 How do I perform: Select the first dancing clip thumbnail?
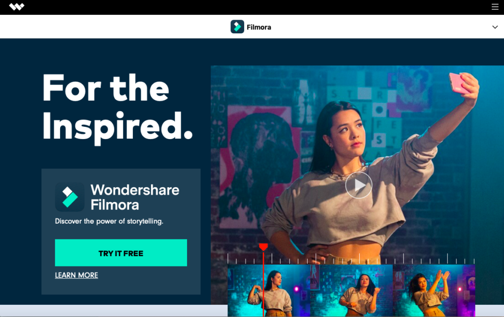tap(269, 290)
